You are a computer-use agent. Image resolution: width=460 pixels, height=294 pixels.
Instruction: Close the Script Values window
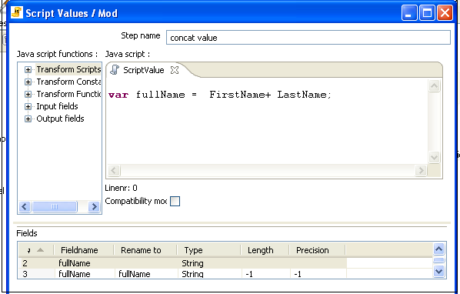[x=445, y=13]
